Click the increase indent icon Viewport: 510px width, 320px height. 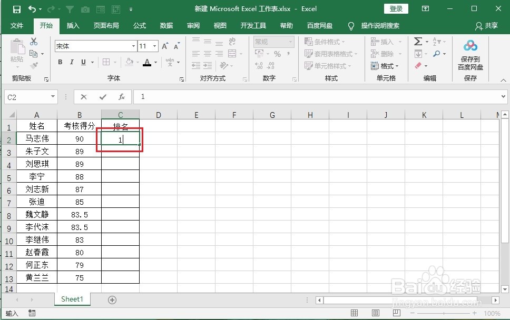[208, 66]
